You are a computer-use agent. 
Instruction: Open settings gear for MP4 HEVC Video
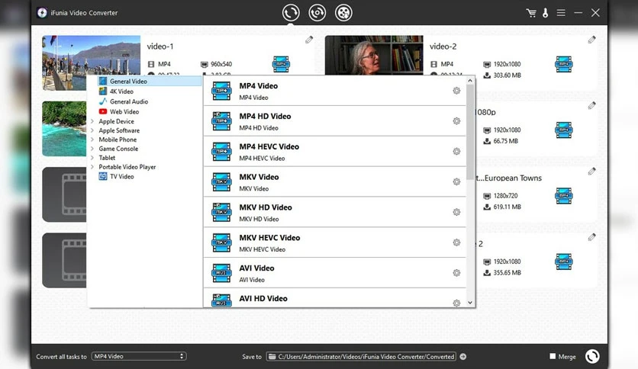(456, 152)
